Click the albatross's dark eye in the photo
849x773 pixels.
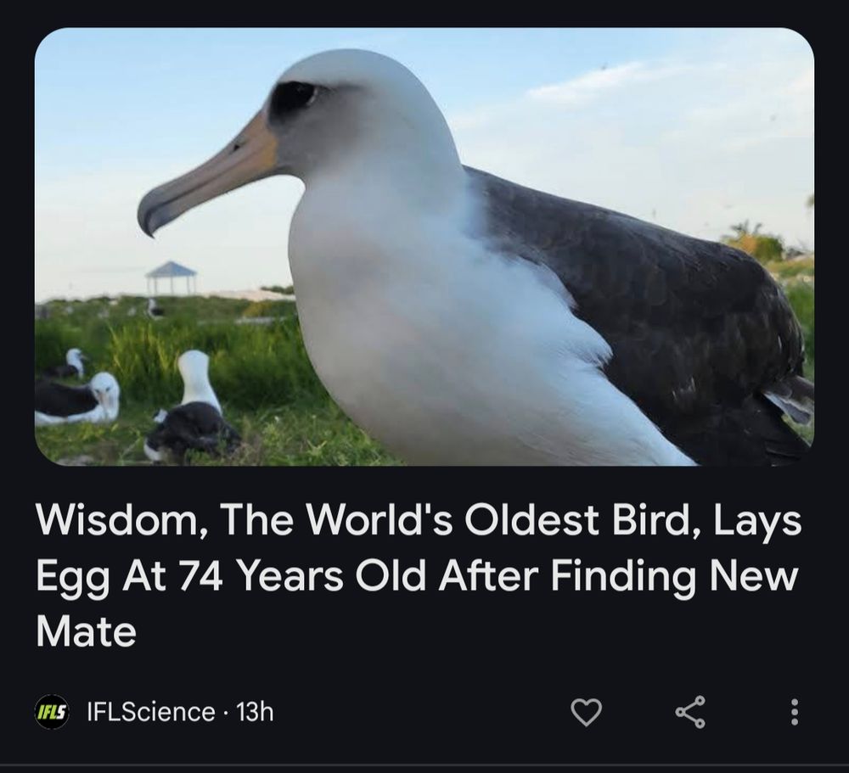295,97
